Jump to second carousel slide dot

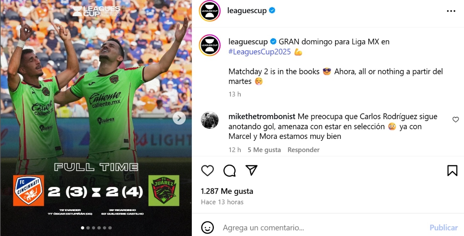88,228
